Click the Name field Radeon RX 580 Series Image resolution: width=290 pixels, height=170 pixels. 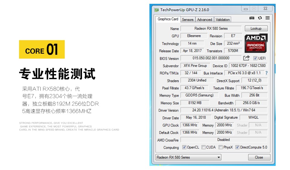[211, 28]
